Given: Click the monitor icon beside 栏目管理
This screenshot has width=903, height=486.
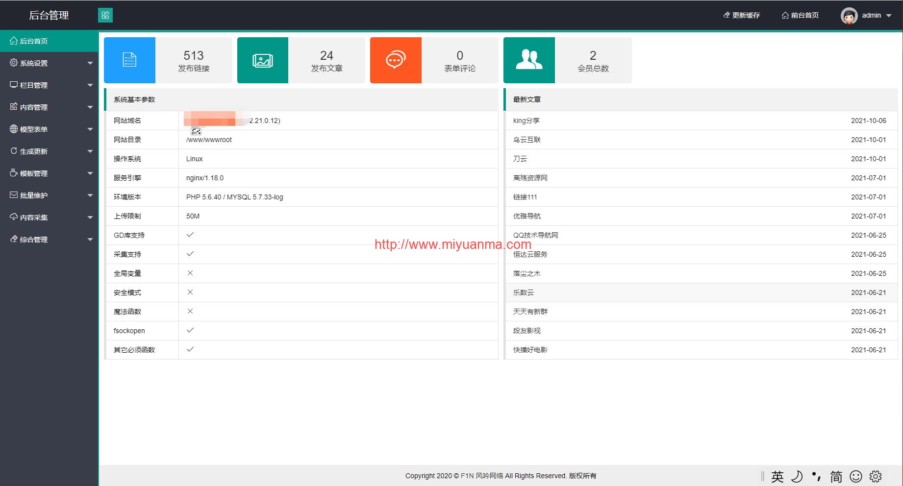Looking at the screenshot, I should click(x=14, y=85).
